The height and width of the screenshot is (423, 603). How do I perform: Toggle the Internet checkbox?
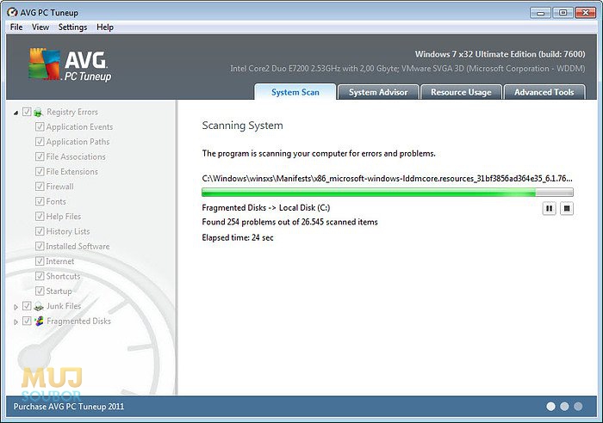(x=40, y=261)
